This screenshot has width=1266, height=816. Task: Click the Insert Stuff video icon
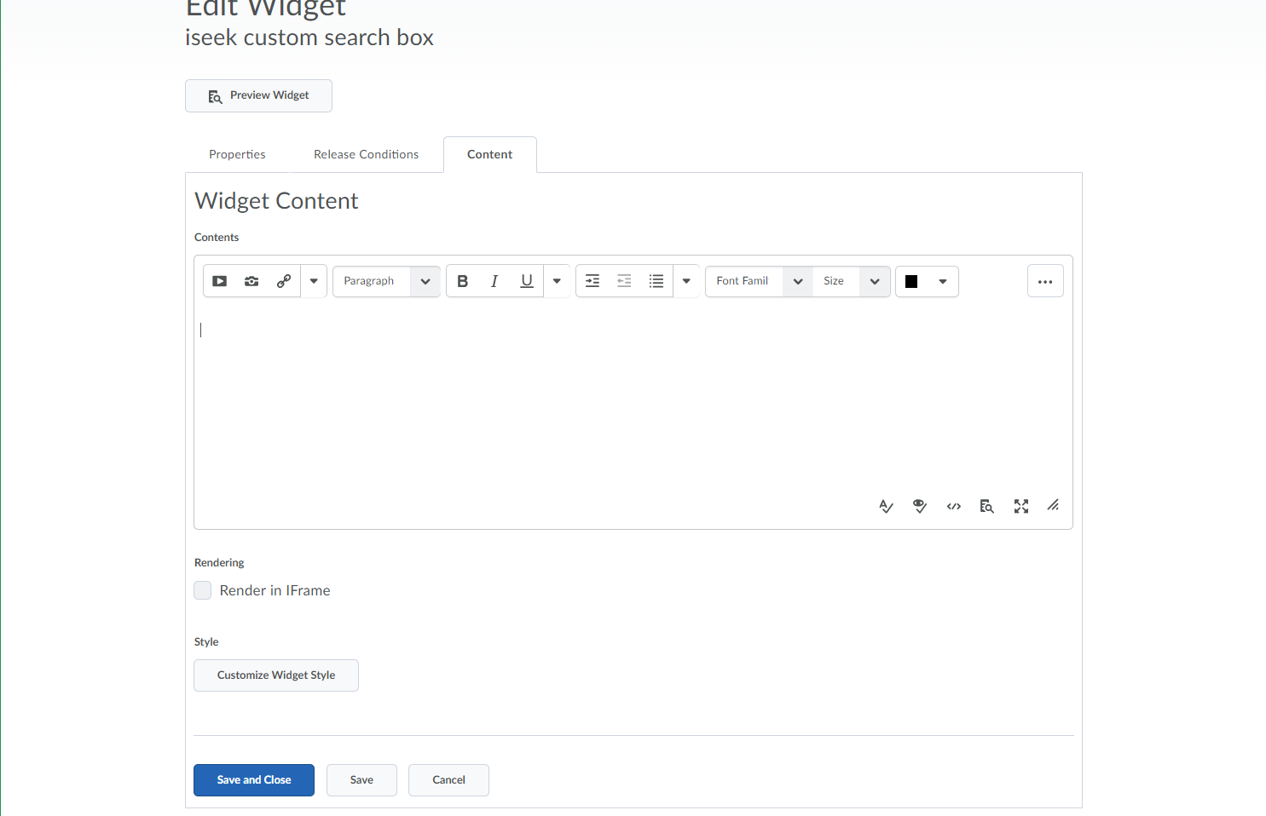coord(220,281)
